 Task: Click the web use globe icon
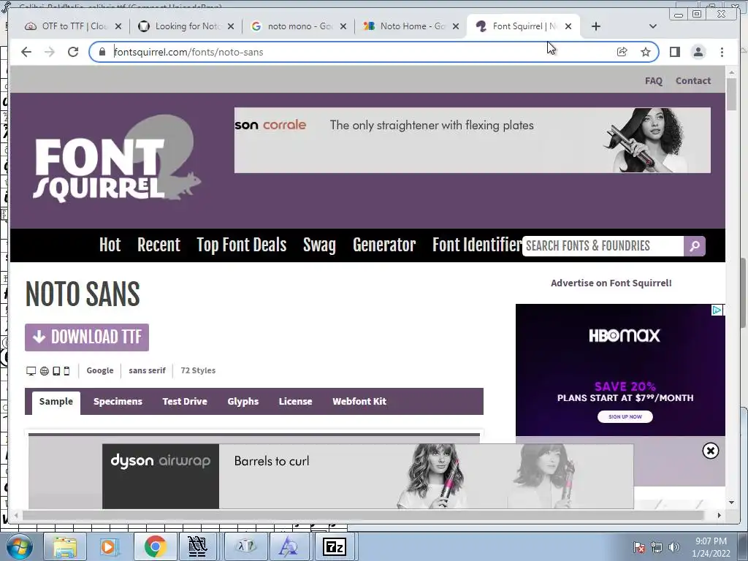coord(45,370)
